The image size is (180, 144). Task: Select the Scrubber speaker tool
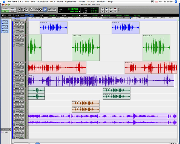[49, 10]
